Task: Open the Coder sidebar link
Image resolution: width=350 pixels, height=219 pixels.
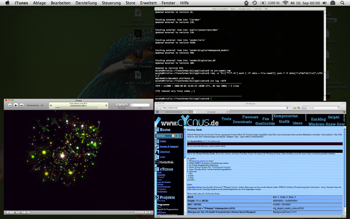Action: tap(163, 141)
